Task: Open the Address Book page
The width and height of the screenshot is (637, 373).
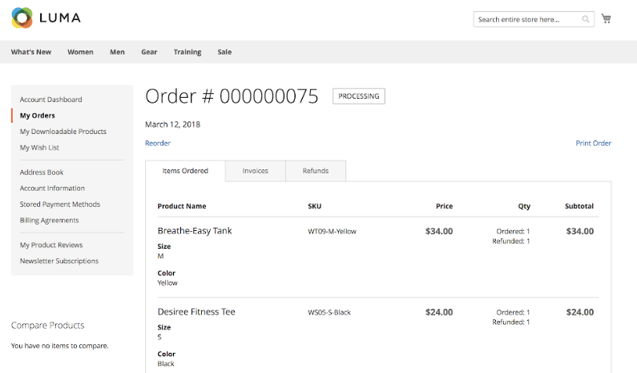Action: 42,172
